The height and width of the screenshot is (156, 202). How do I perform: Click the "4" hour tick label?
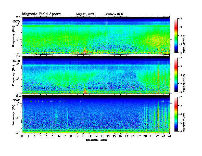pyautogui.click(x=47, y=136)
